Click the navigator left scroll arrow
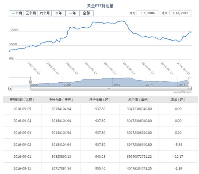This screenshot has width=199, height=174. [x=10, y=89]
